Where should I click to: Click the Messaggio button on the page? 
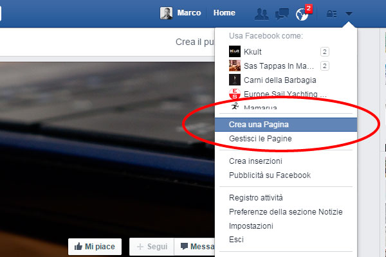point(194,247)
